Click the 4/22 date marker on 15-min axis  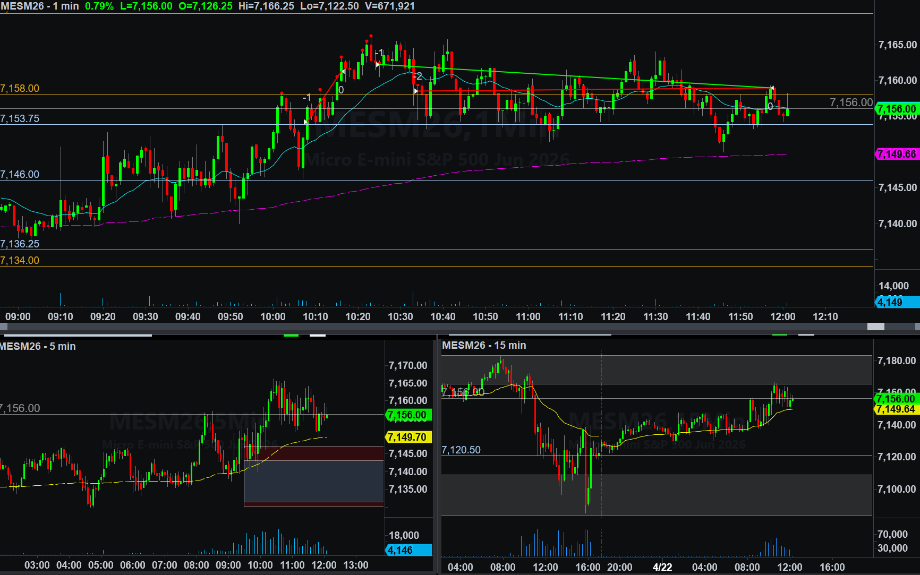662,567
